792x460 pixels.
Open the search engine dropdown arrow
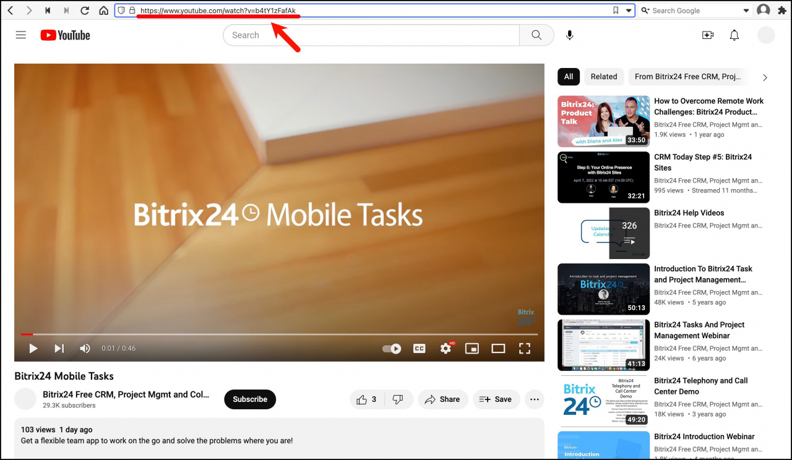point(746,11)
